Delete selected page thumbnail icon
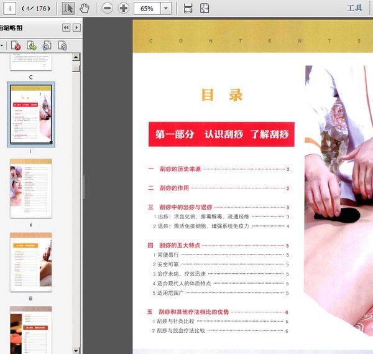373x354 pixels. (16, 45)
